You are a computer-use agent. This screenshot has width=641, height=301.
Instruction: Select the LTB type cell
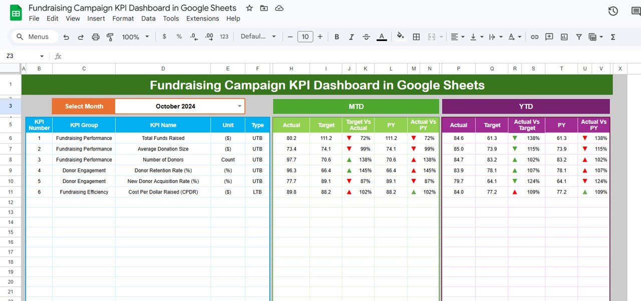(257, 192)
